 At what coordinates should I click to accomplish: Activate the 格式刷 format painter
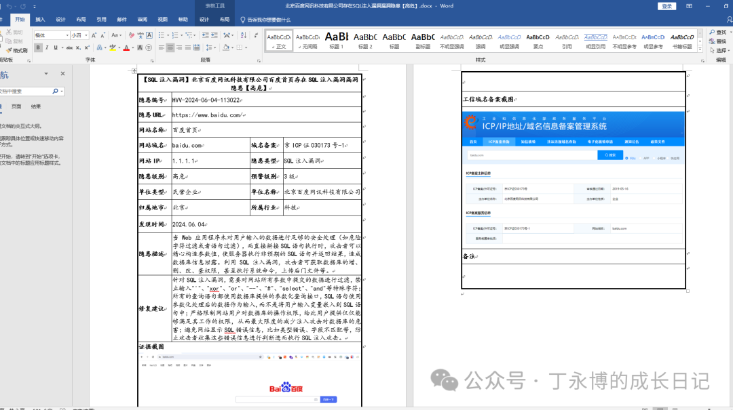coord(16,50)
